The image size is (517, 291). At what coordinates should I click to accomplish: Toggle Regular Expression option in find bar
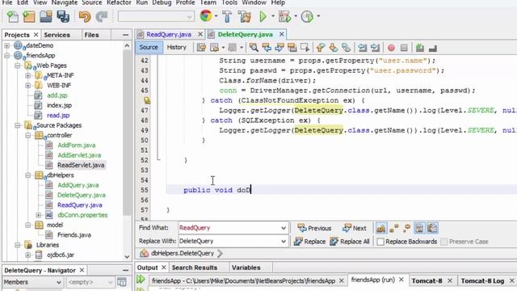[406, 228]
